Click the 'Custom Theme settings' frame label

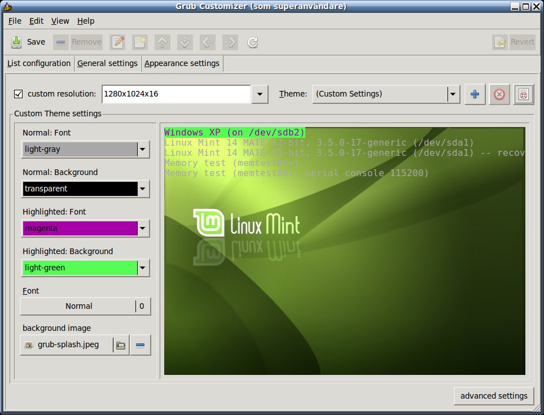(58, 113)
